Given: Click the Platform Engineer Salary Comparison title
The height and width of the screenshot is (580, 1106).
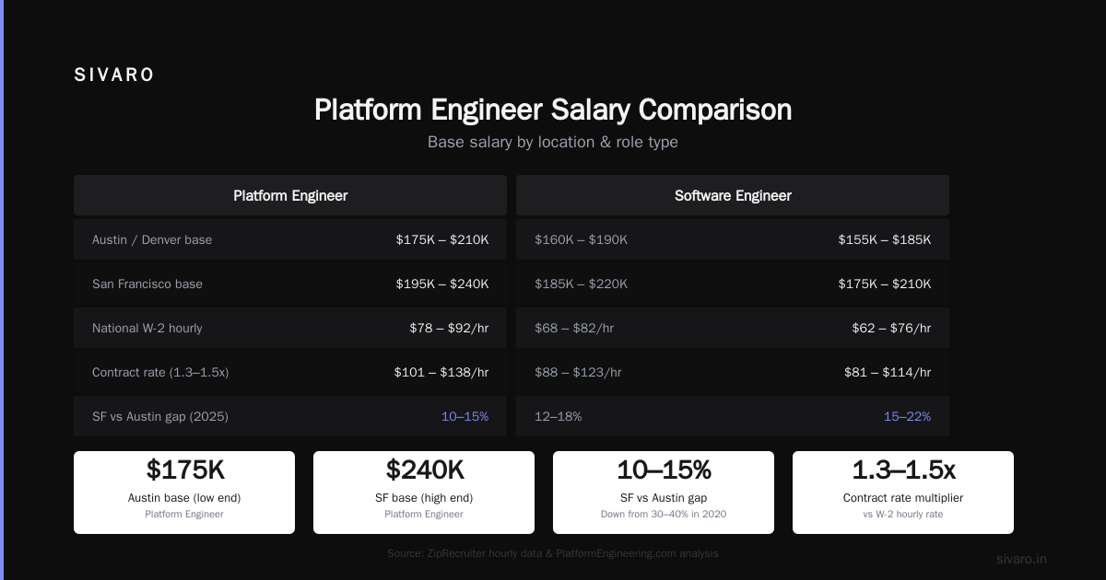Looking at the screenshot, I should pos(553,110).
